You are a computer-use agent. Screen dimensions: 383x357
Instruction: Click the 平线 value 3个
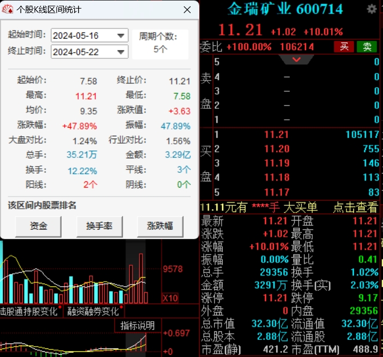184,169
